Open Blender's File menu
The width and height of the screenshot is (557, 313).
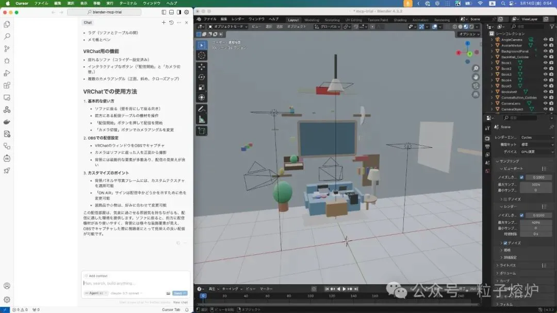pos(210,19)
